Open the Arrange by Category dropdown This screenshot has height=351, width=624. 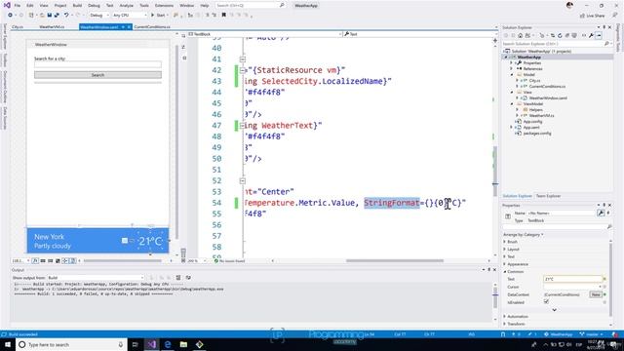[523, 234]
